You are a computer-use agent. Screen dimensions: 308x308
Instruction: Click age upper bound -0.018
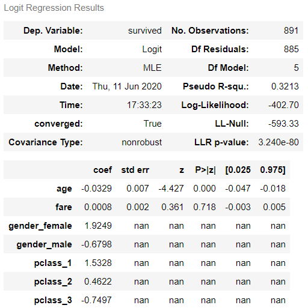click(x=273, y=189)
